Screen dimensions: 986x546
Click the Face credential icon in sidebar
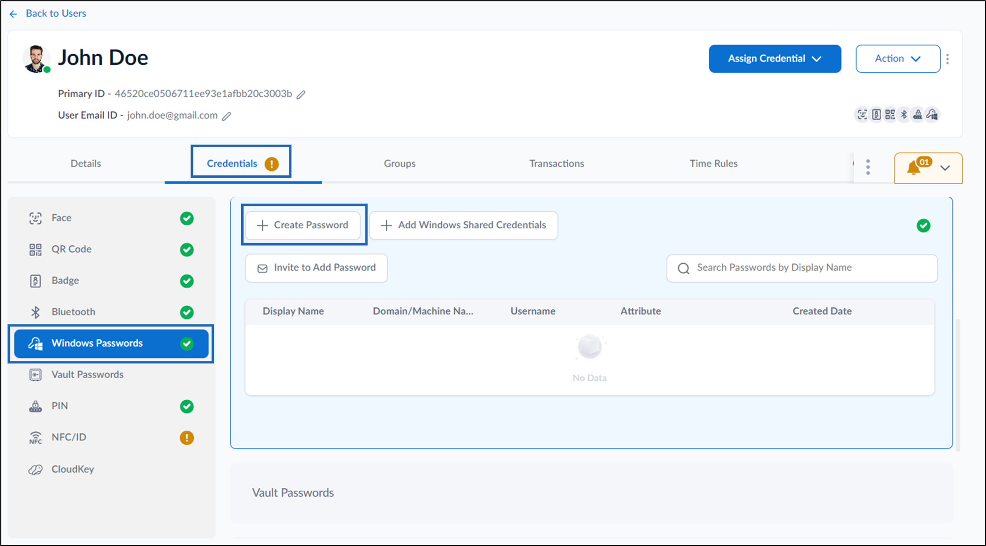[35, 218]
